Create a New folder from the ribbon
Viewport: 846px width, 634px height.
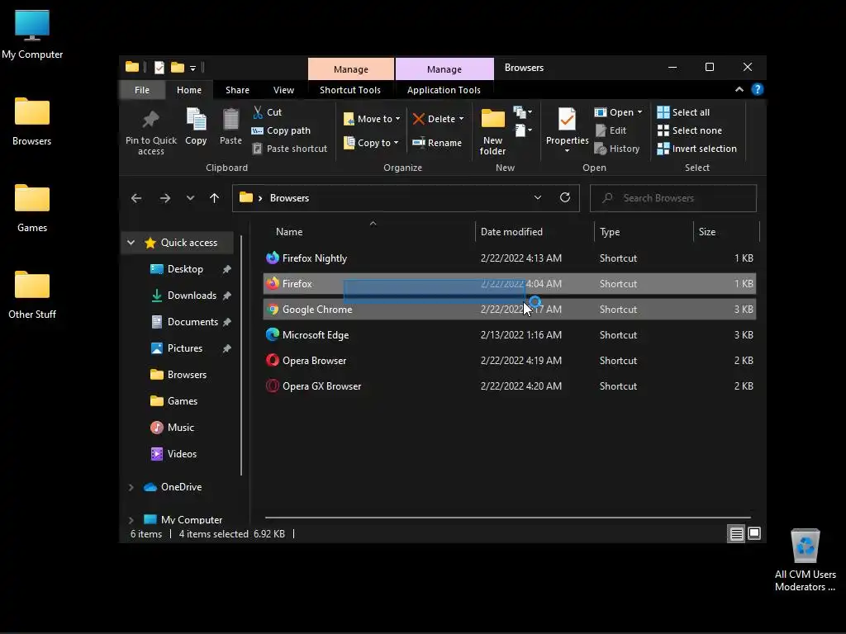[x=492, y=131]
